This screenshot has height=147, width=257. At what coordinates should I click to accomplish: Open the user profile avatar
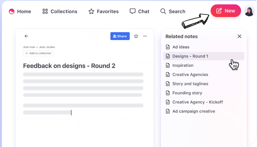pos(249,11)
